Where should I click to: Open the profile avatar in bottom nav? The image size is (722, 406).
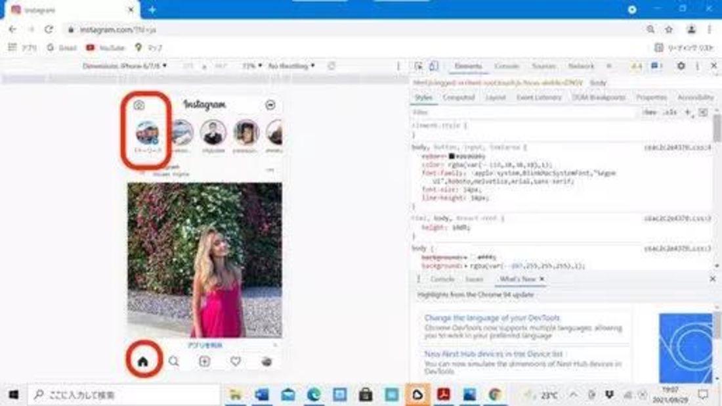(266, 362)
